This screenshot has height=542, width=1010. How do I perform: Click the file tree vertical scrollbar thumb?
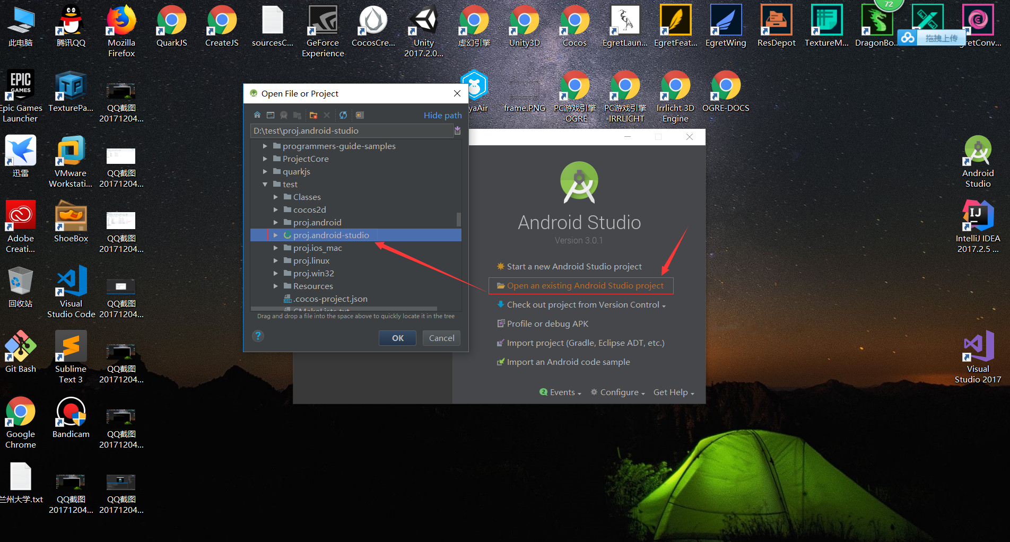coord(459,219)
